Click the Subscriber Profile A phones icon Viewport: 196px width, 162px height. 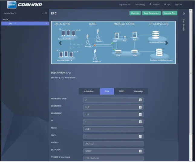pos(68,33)
